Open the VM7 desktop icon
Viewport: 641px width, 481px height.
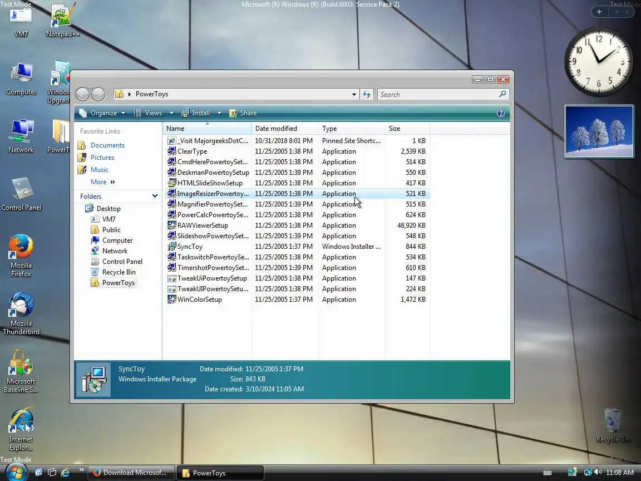(21, 21)
